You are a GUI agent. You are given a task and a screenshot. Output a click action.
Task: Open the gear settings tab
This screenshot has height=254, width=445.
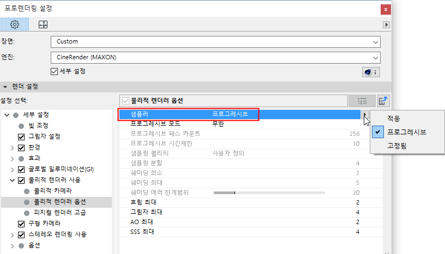pos(15,24)
